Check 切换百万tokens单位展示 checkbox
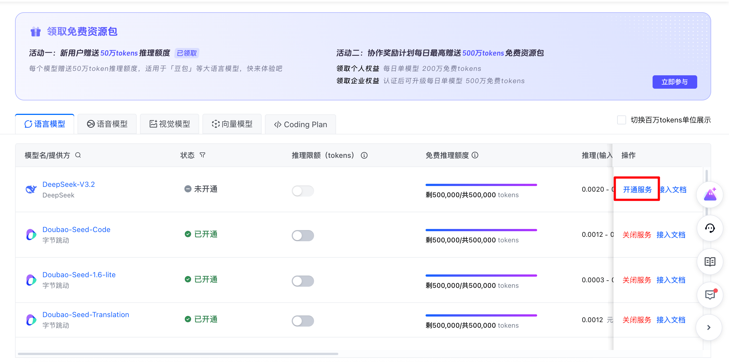The image size is (729, 362). pos(621,120)
